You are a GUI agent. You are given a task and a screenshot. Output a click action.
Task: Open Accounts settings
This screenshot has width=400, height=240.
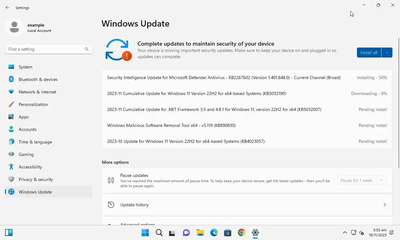point(49,129)
